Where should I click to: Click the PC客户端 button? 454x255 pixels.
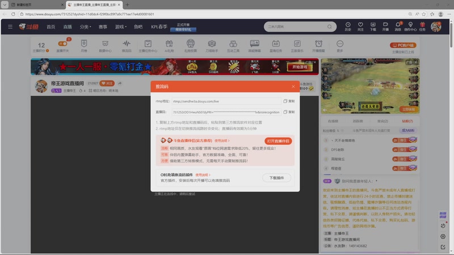(403, 45)
